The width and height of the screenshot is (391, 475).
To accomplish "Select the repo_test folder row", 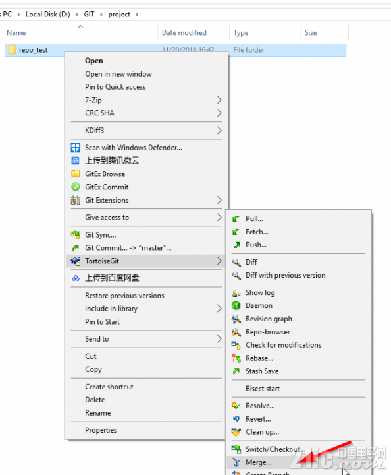I will pos(176,50).
